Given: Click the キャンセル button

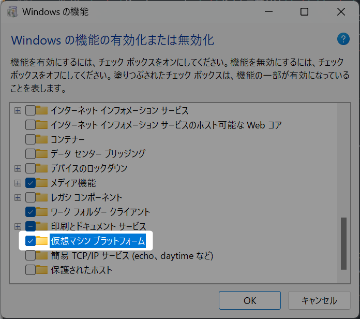Looking at the screenshot, I should pos(319,300).
